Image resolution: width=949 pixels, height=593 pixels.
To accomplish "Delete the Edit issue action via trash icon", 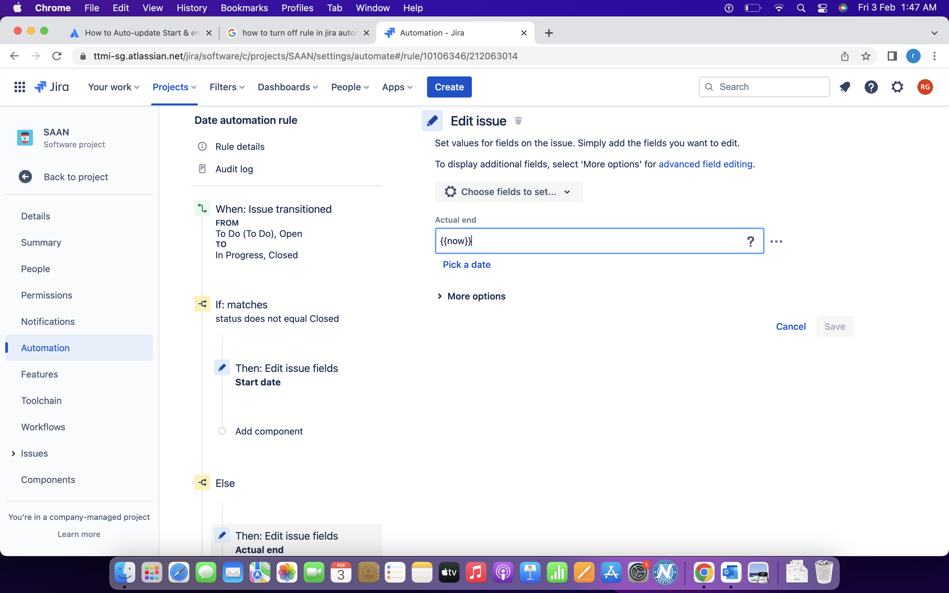I will click(518, 121).
